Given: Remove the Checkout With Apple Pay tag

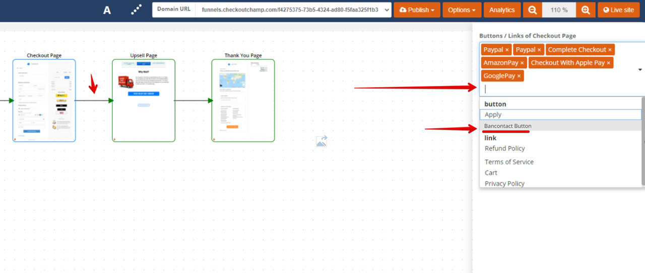Looking at the screenshot, I should (608, 63).
